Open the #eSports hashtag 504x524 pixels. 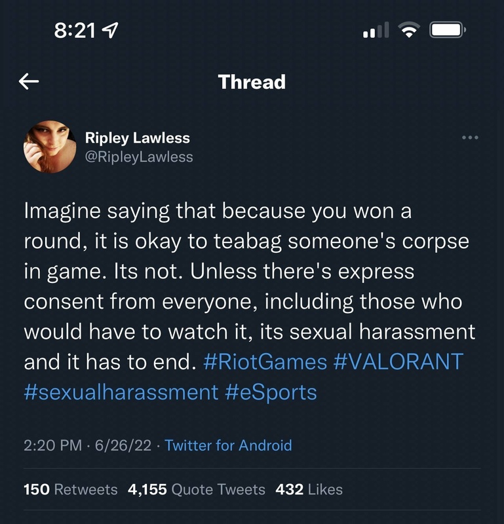[271, 392]
